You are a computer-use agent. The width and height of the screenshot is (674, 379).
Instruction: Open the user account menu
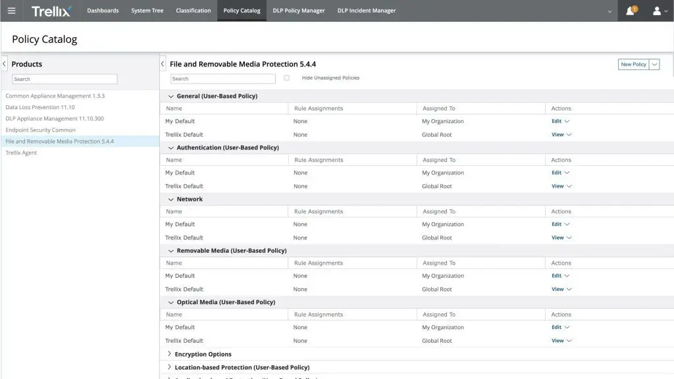point(660,11)
